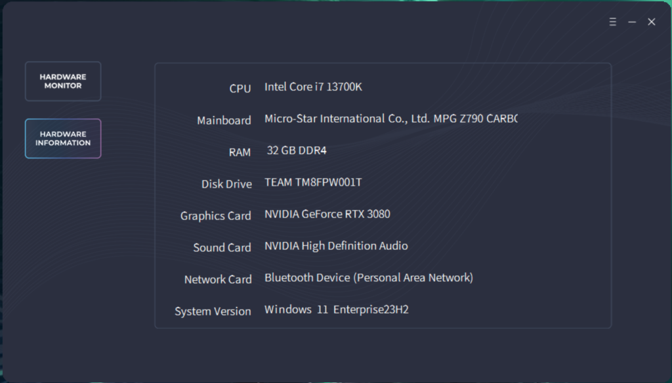This screenshot has height=383, width=672.
Task: Open the Hardware Monitor tab
Action: click(63, 81)
